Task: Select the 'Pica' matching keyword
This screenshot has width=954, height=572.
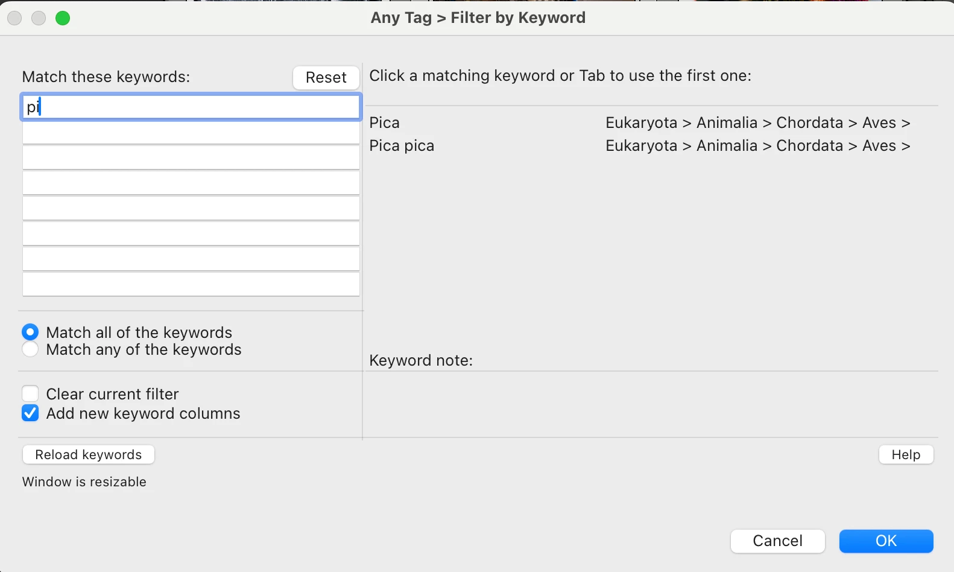Action: click(x=385, y=122)
